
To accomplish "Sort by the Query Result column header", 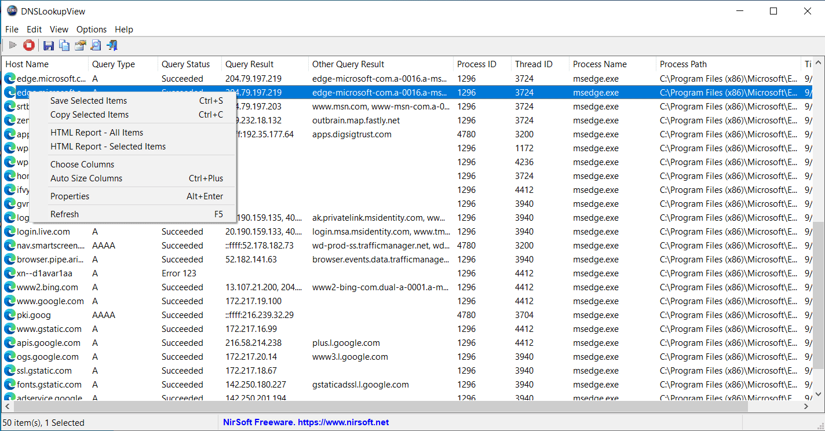I will point(265,64).
